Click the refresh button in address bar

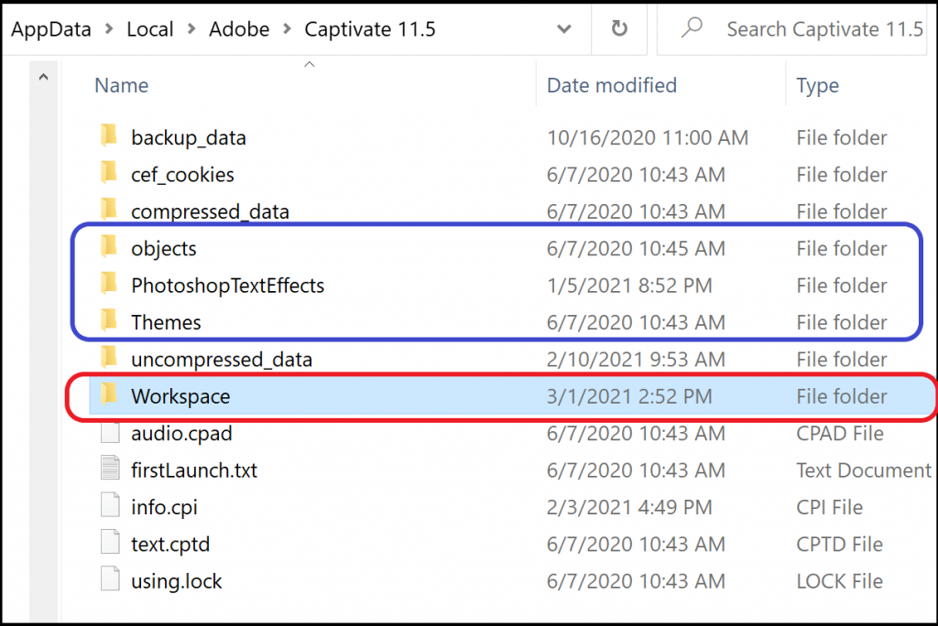pyautogui.click(x=619, y=29)
